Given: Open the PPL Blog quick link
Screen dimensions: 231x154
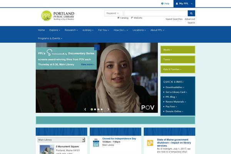Looking at the screenshot, I should pyautogui.click(x=171, y=97).
